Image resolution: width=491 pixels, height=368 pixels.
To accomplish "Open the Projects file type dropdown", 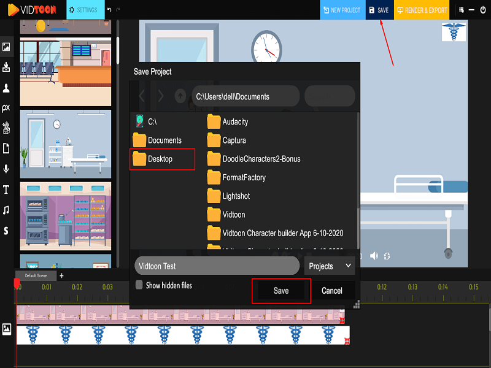I will point(330,266).
